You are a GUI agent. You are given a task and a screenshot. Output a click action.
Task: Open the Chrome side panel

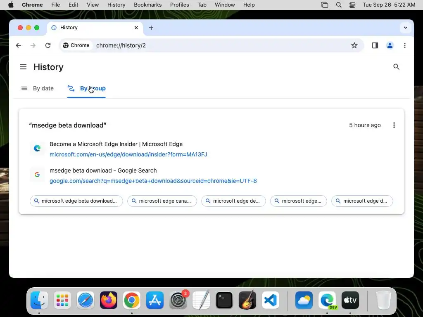tap(375, 45)
